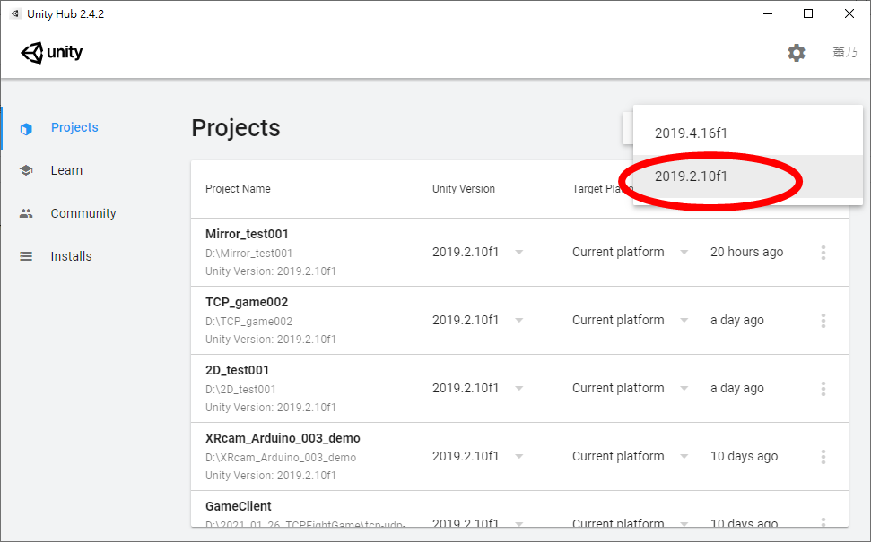This screenshot has width=871, height=542.
Task: Open the 2D_test001 project
Action: (x=237, y=370)
